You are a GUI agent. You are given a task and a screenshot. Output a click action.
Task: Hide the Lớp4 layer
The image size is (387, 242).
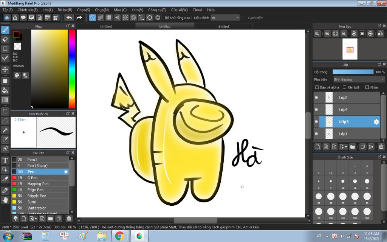(x=316, y=110)
